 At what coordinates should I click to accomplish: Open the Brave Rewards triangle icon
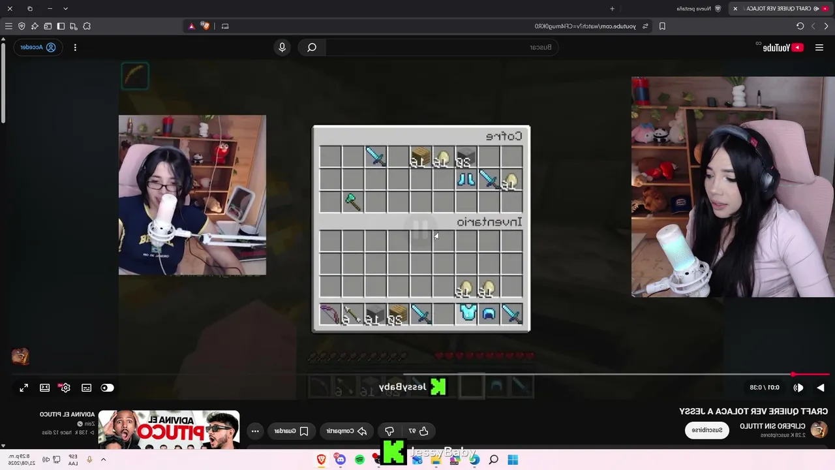point(192,26)
